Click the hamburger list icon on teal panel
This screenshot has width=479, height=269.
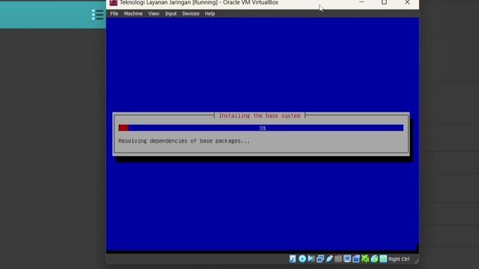click(x=97, y=15)
